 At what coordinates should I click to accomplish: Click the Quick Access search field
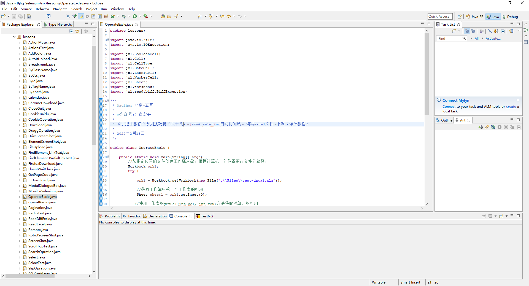(440, 17)
